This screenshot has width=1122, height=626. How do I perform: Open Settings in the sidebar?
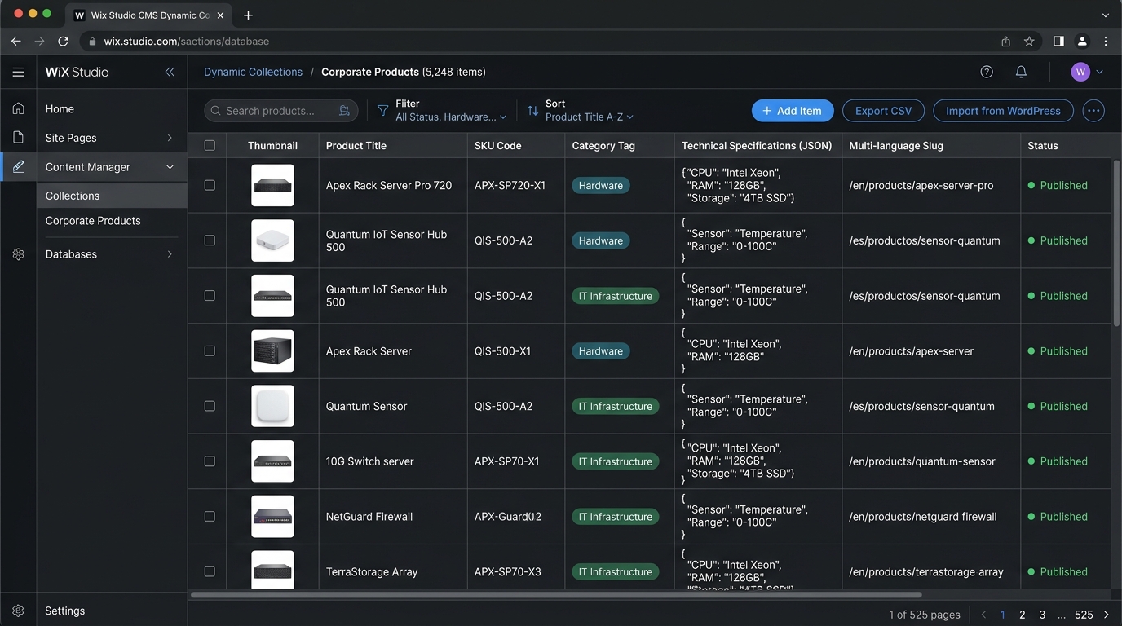point(65,611)
